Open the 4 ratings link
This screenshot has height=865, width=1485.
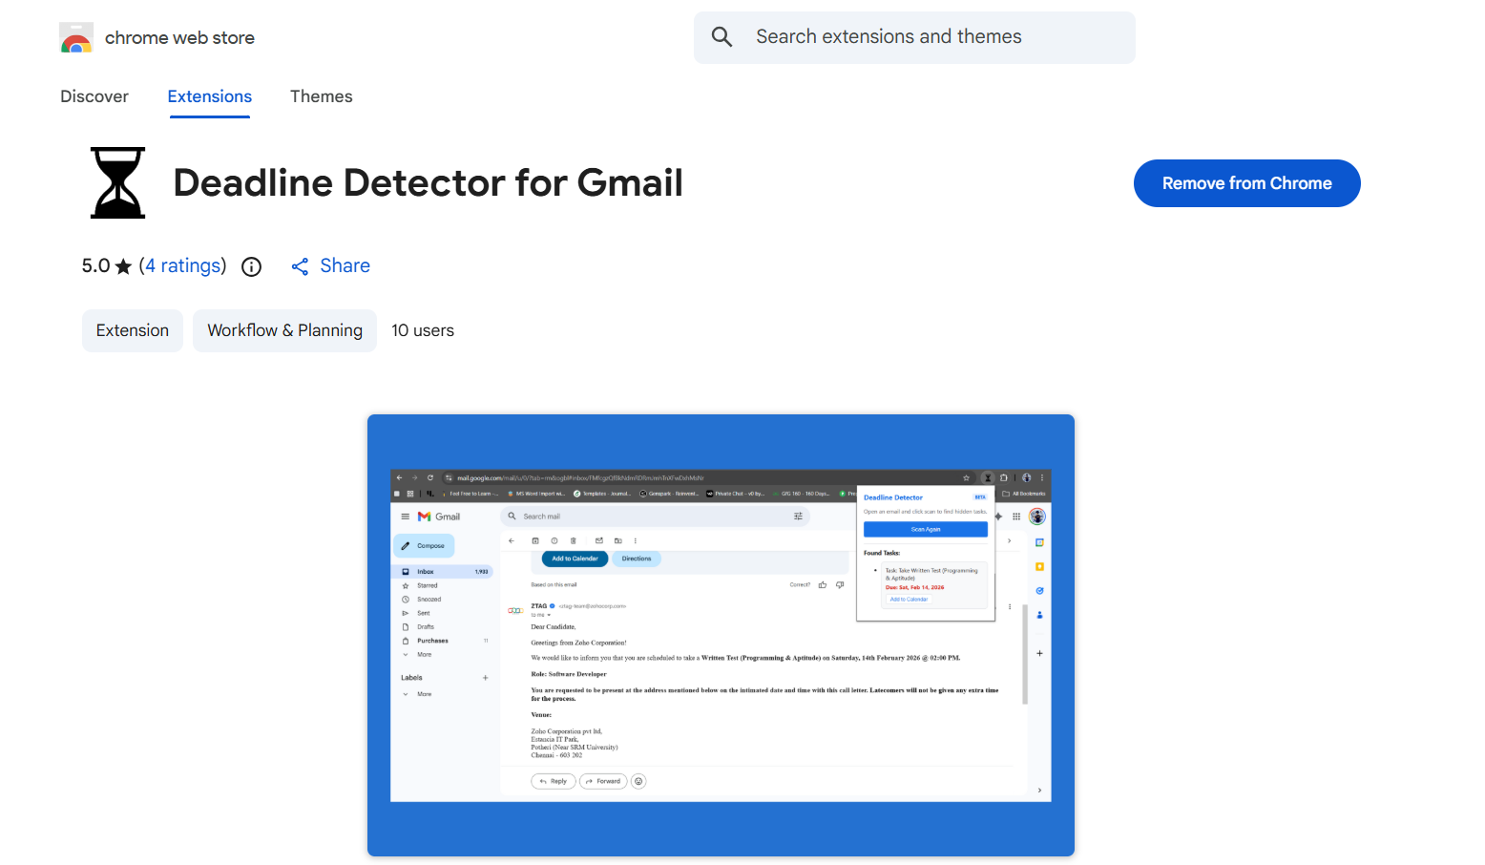[183, 265]
